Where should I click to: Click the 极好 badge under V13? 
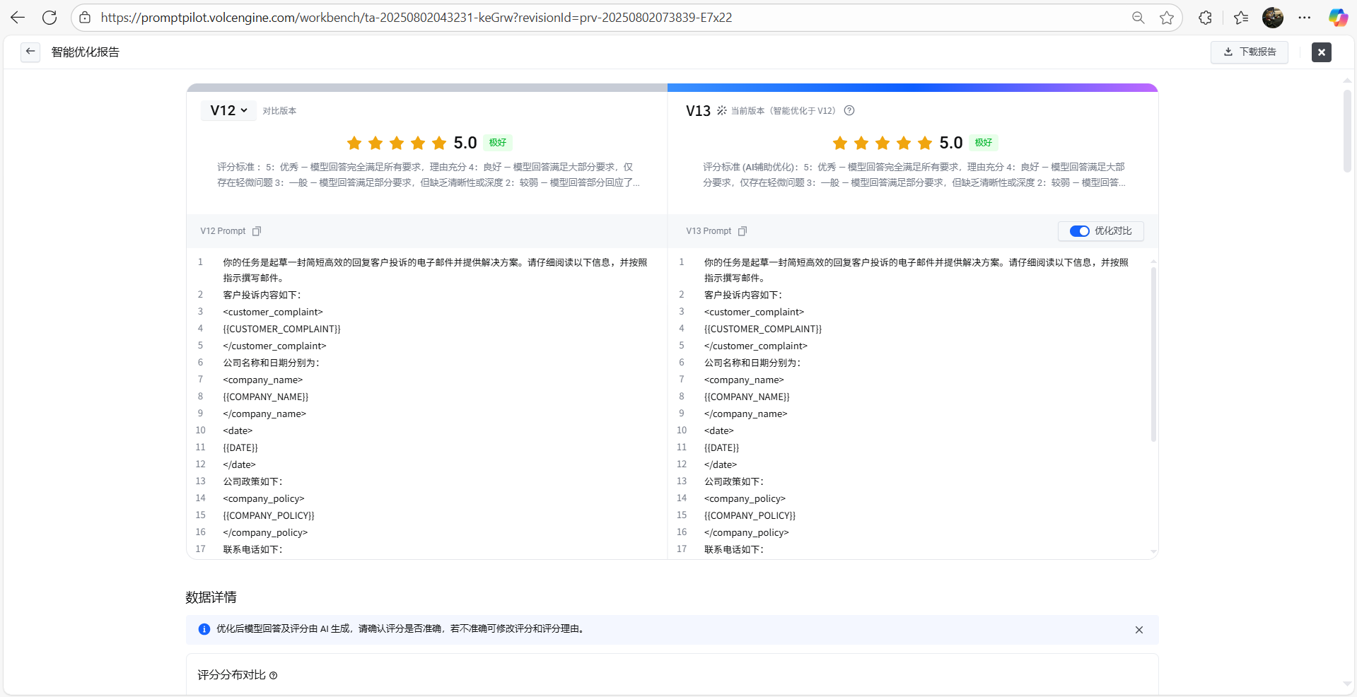point(984,143)
